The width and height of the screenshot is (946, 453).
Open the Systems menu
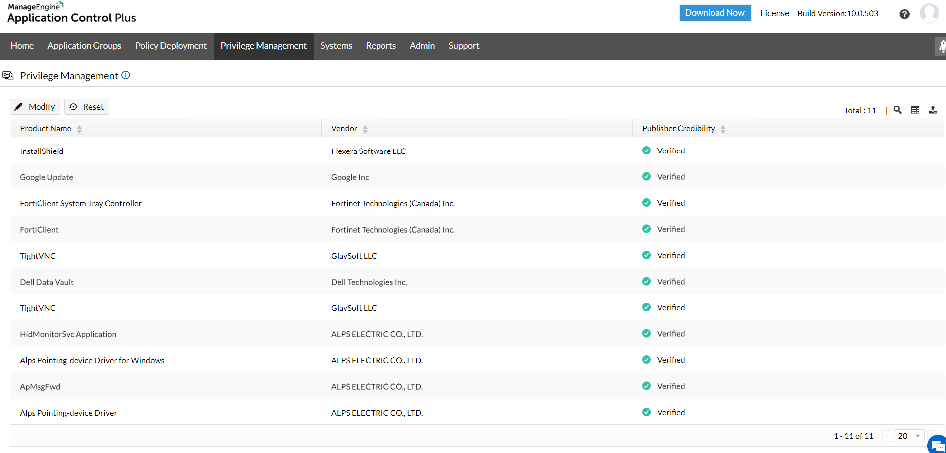(336, 46)
